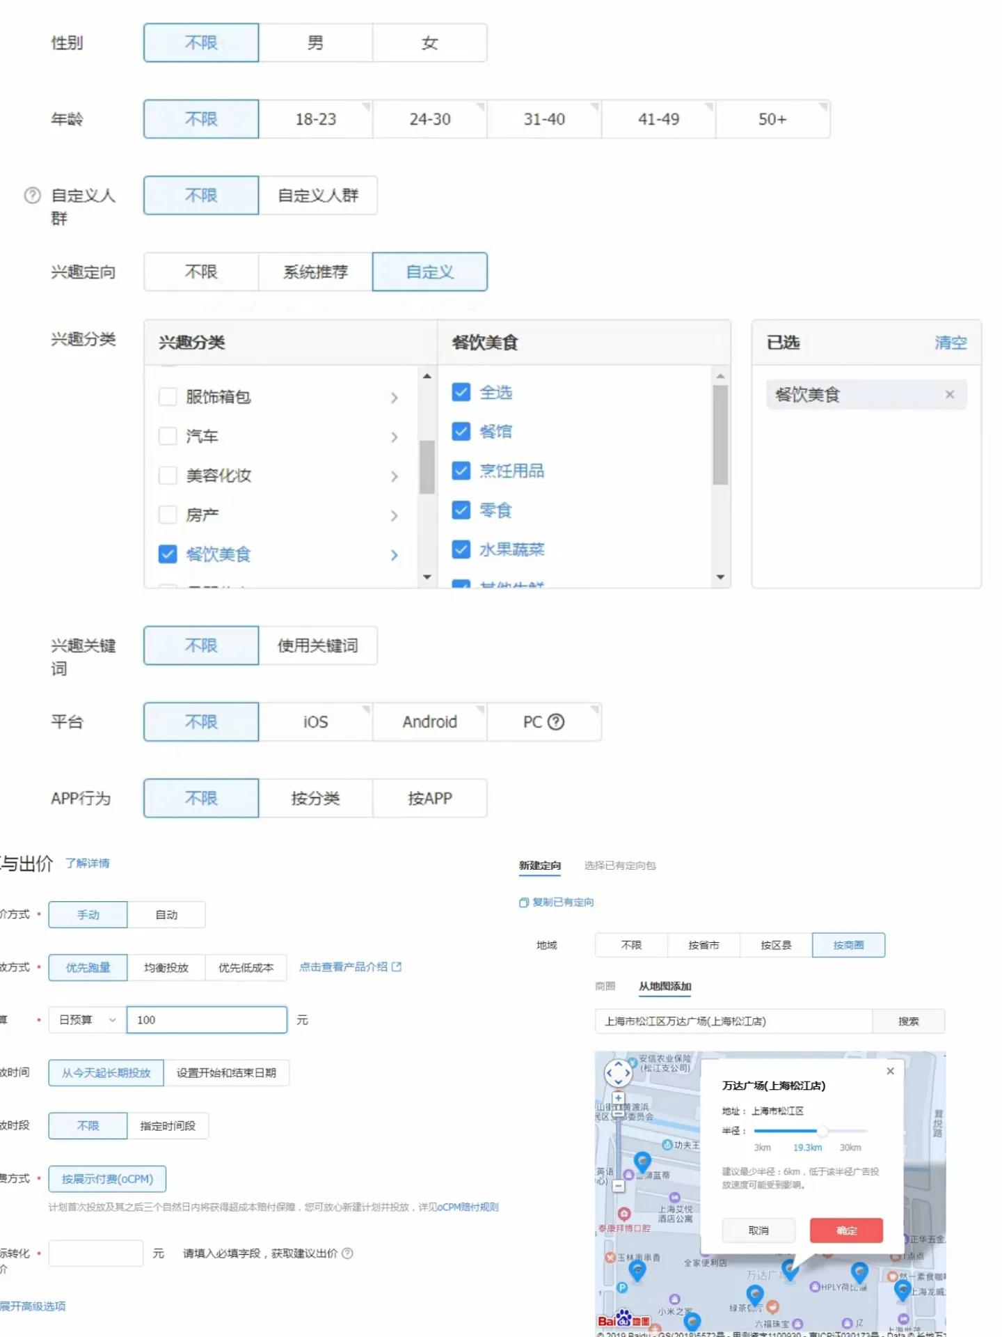Check the 汽车 checkbox
Image resolution: width=1002 pixels, height=1337 pixels.
(x=168, y=437)
